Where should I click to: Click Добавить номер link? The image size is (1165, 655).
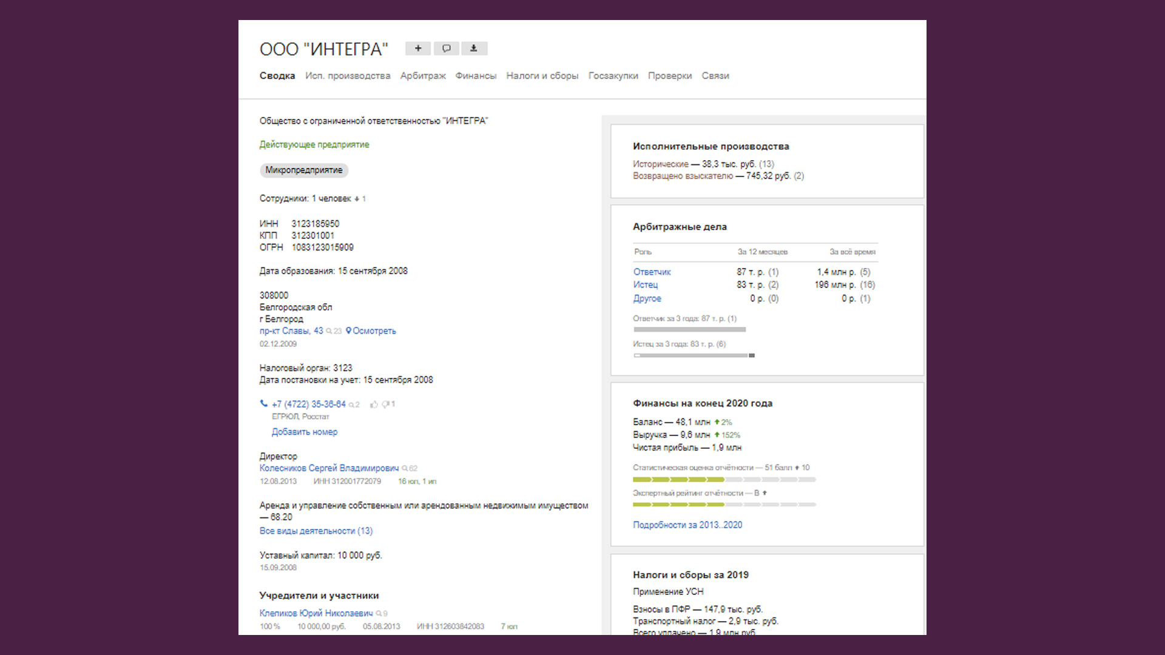click(x=305, y=432)
